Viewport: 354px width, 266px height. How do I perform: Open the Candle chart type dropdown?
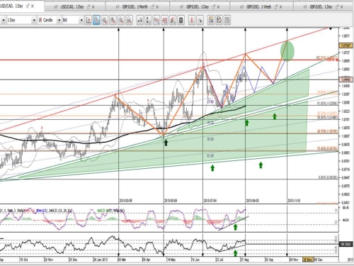(x=50, y=21)
